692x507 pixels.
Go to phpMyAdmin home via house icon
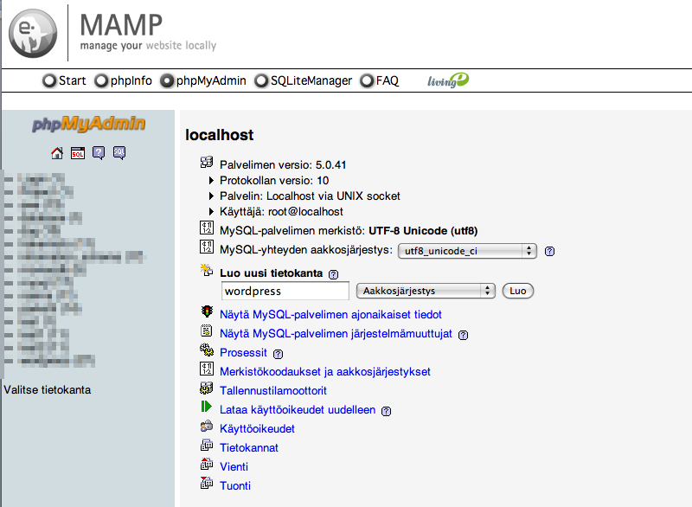click(x=57, y=153)
